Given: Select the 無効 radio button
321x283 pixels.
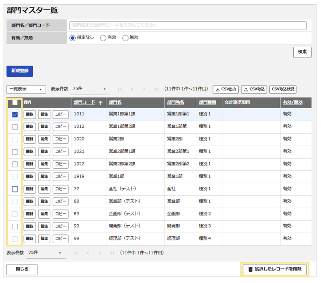Looking at the screenshot, I should pyautogui.click(x=125, y=38).
